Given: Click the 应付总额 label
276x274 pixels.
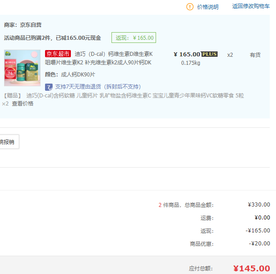Looking at the screenshot, I should [x=201, y=269].
